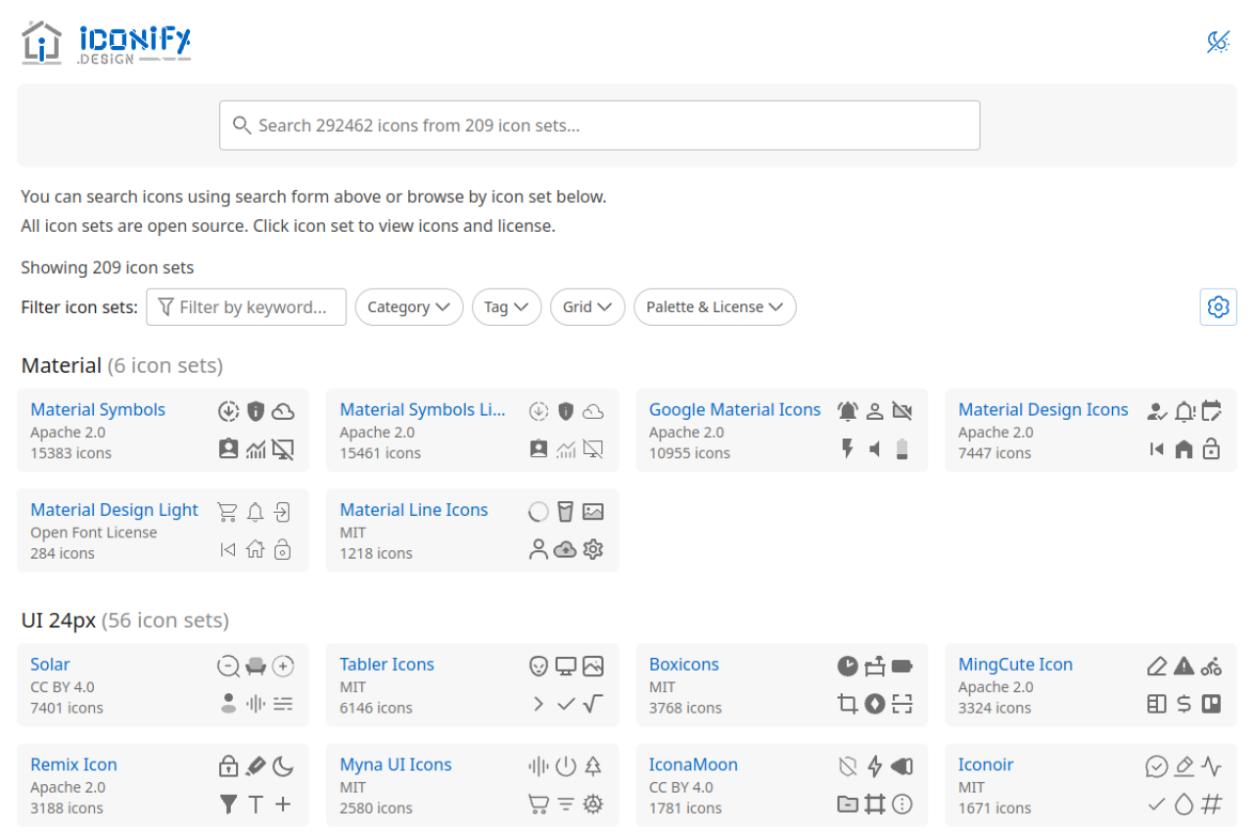
Task: Click the hash icon in Iconoir card
Action: tap(1211, 804)
